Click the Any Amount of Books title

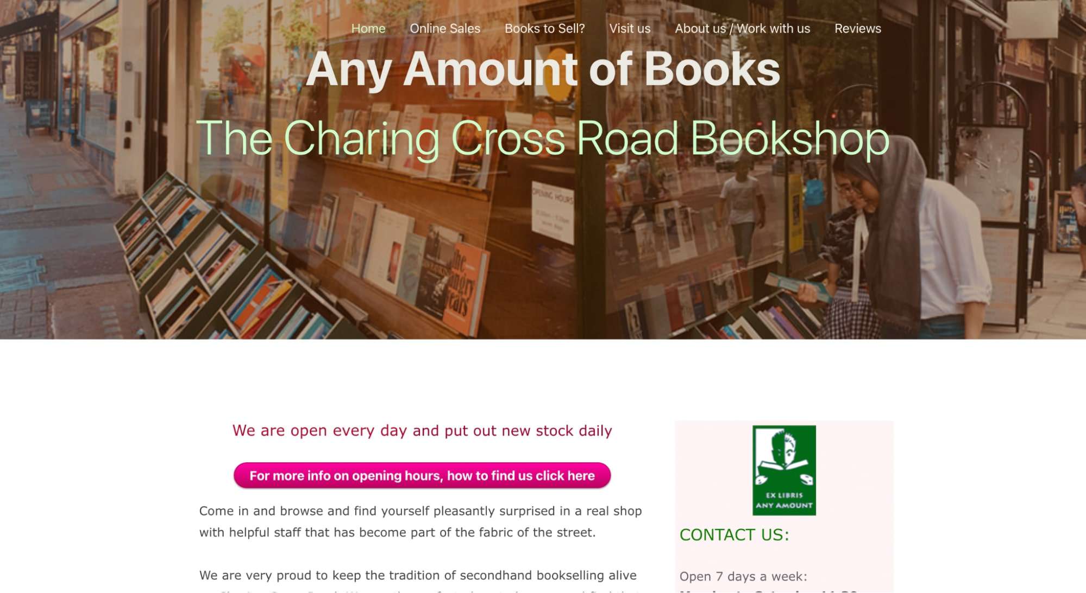coord(543,69)
